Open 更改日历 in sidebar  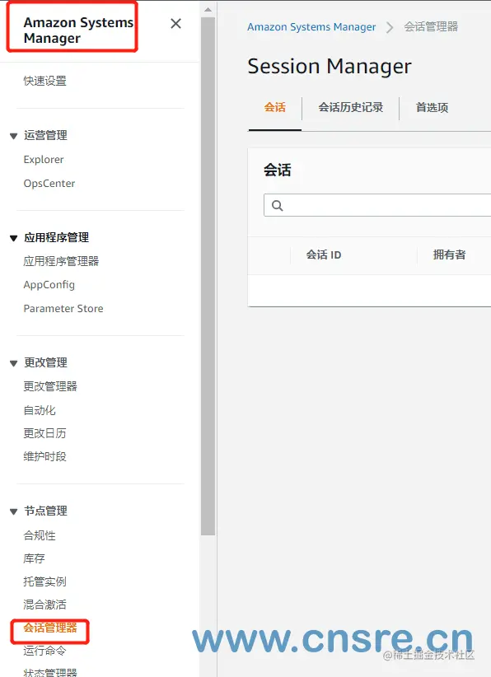coord(45,433)
